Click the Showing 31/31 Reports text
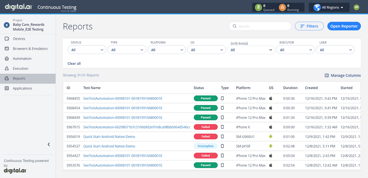368x178 pixels. pyautogui.click(x=81, y=75)
